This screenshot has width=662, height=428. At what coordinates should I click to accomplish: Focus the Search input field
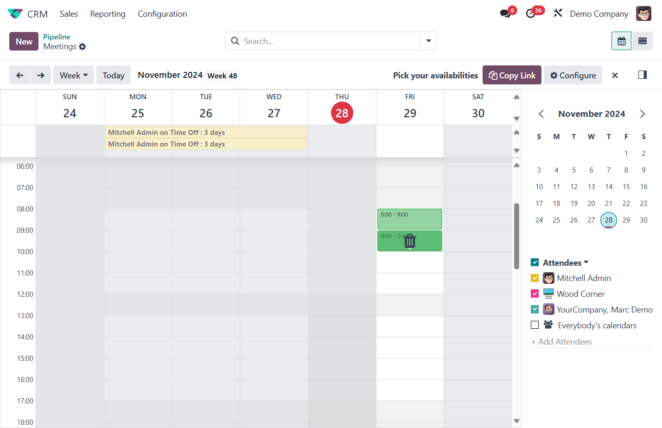click(331, 41)
